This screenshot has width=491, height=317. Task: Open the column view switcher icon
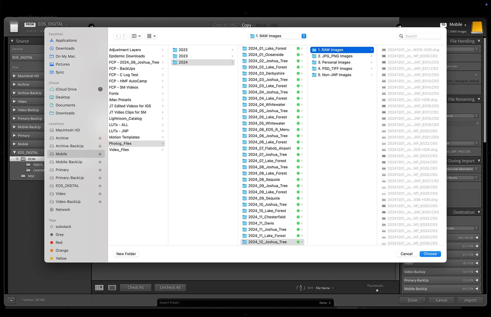(136, 36)
